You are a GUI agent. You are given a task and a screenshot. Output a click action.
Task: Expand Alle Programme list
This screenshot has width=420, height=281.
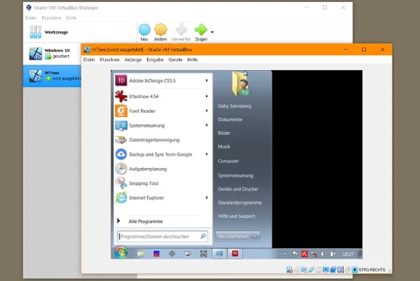(145, 221)
